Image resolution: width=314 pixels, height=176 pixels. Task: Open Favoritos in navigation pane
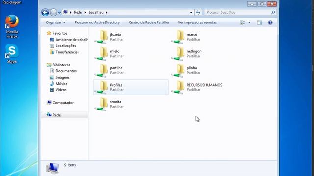click(60, 33)
